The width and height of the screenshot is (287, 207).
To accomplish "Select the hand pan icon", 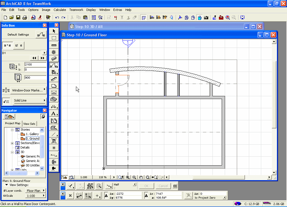I will [x=141, y=177].
